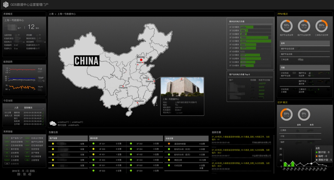Click first yellow dot in 客户告警 list
Image resolution: width=334 pixels, height=180 pixels.
(x=53, y=144)
